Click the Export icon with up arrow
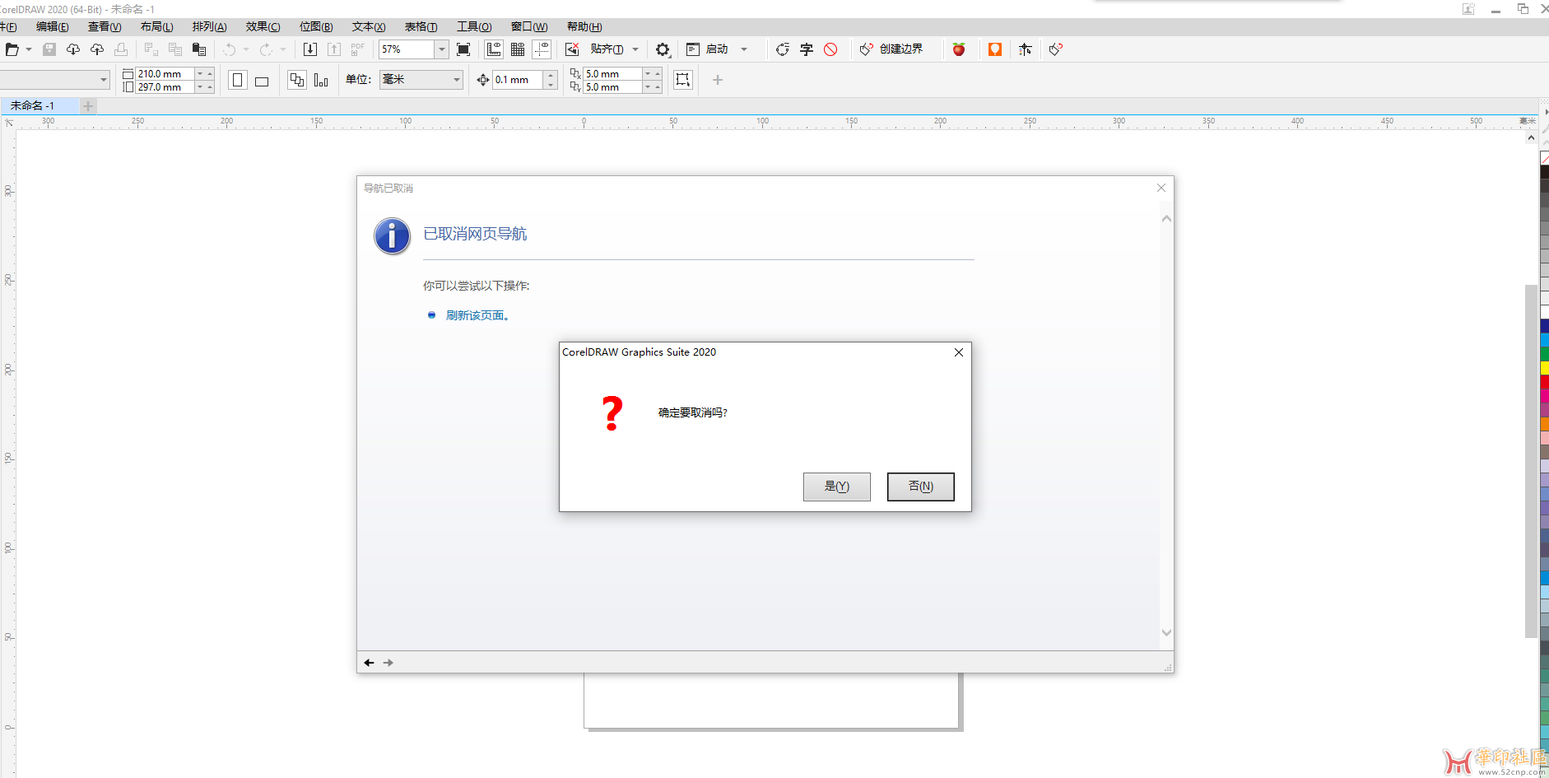Viewport: 1549px width, 778px height. point(334,49)
